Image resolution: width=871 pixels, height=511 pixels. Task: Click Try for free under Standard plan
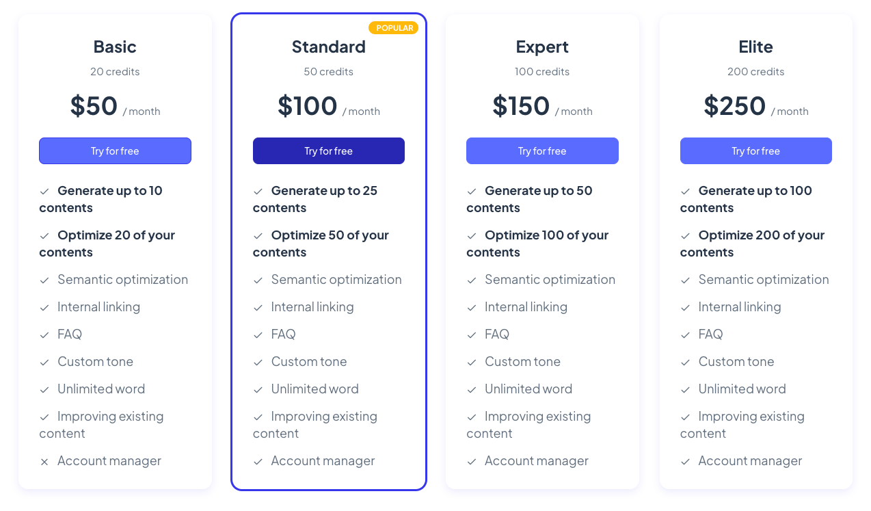(x=328, y=151)
